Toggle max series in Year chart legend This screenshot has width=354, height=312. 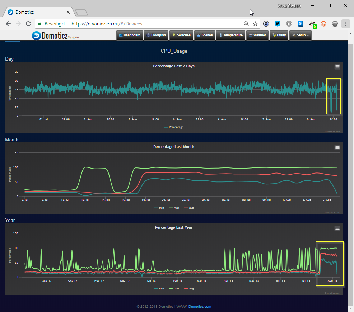174,289
